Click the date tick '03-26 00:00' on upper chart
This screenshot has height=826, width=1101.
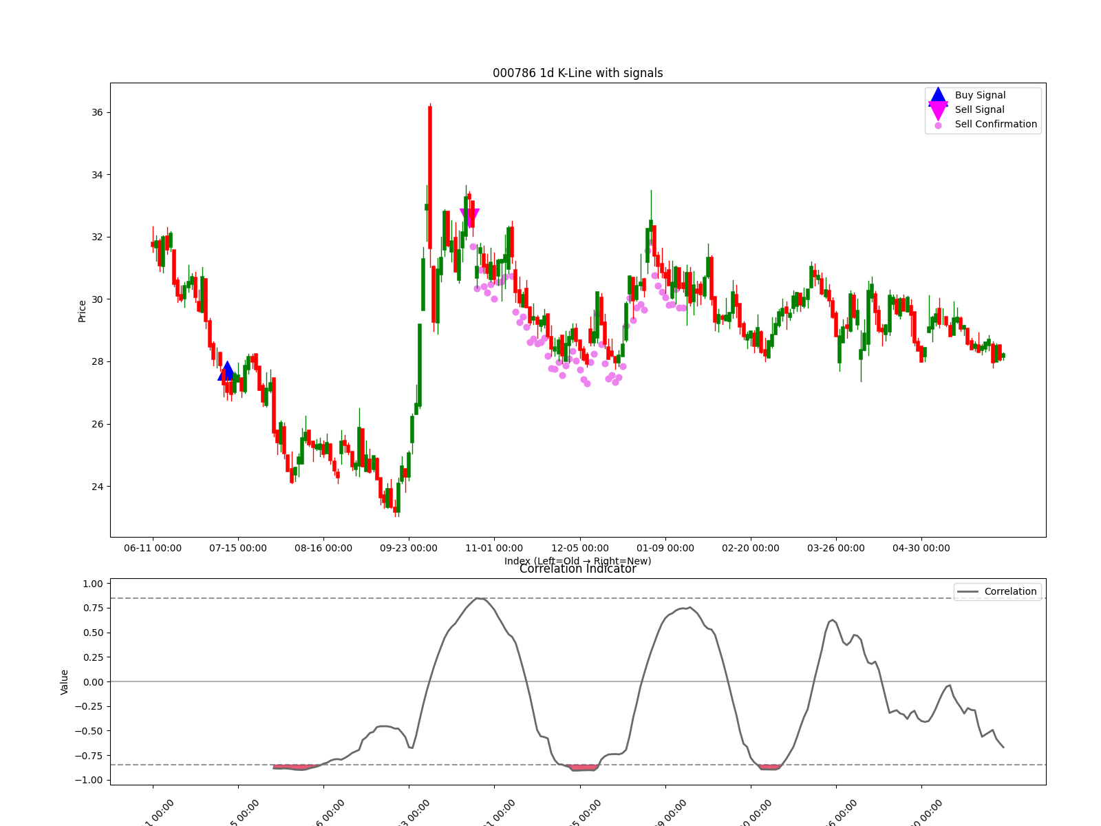click(x=836, y=548)
